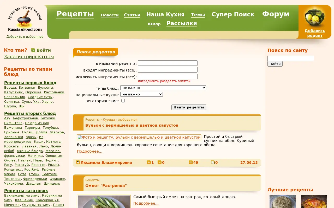Viewport: 334px width, 208px height.
Task: Click the Добавить рецепт link
Action: point(315,33)
